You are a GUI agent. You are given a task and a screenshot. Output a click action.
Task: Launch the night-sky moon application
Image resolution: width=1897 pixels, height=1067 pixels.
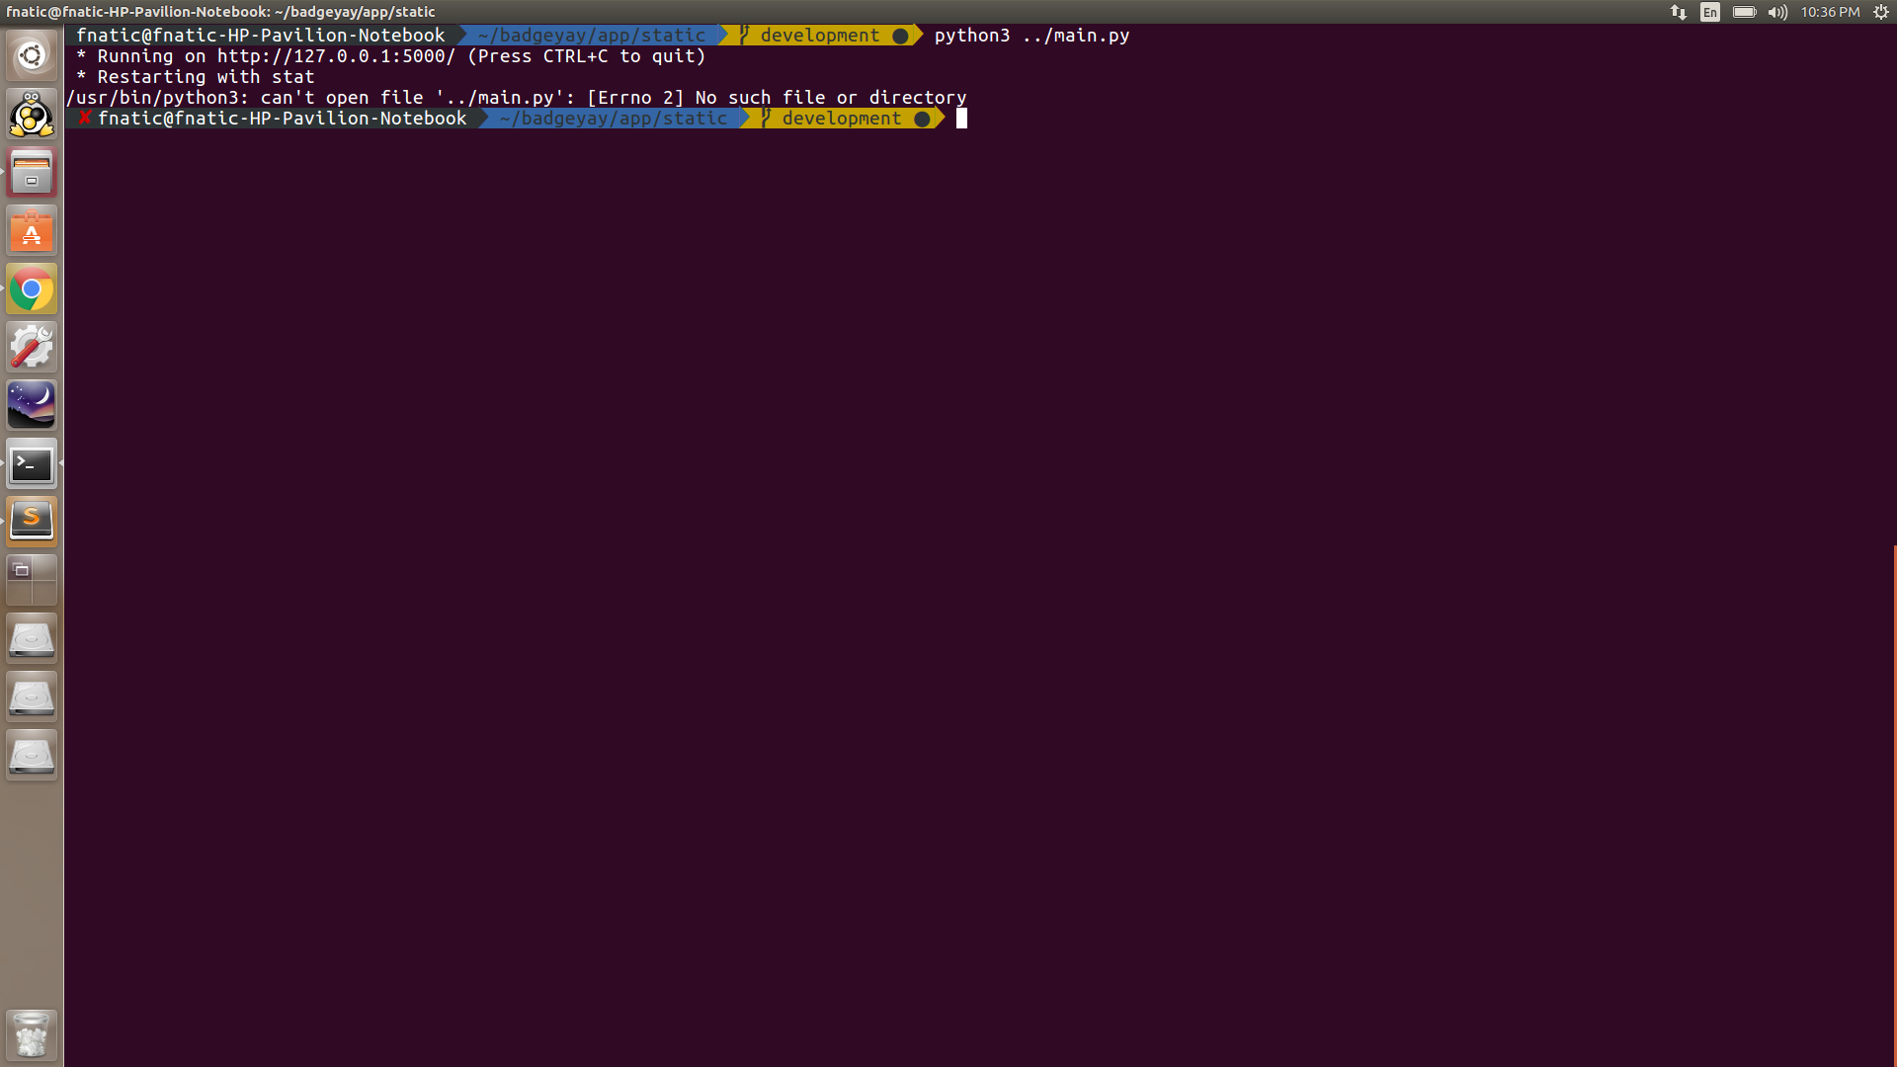click(x=32, y=406)
